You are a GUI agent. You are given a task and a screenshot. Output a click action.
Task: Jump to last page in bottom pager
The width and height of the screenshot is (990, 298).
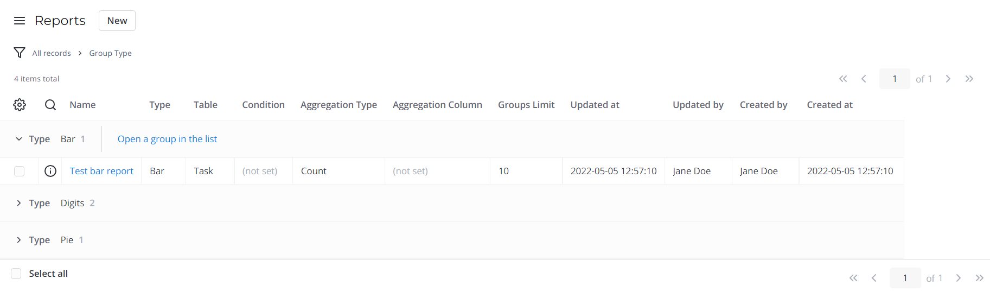coord(979,278)
